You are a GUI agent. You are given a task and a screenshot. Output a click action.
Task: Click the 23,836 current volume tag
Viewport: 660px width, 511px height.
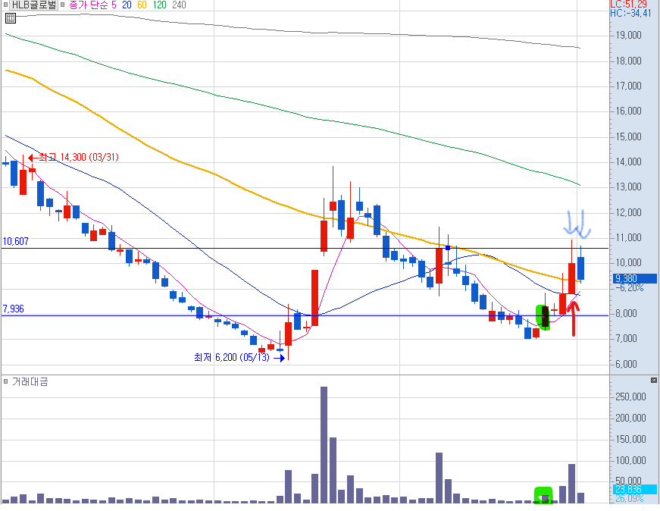point(635,490)
